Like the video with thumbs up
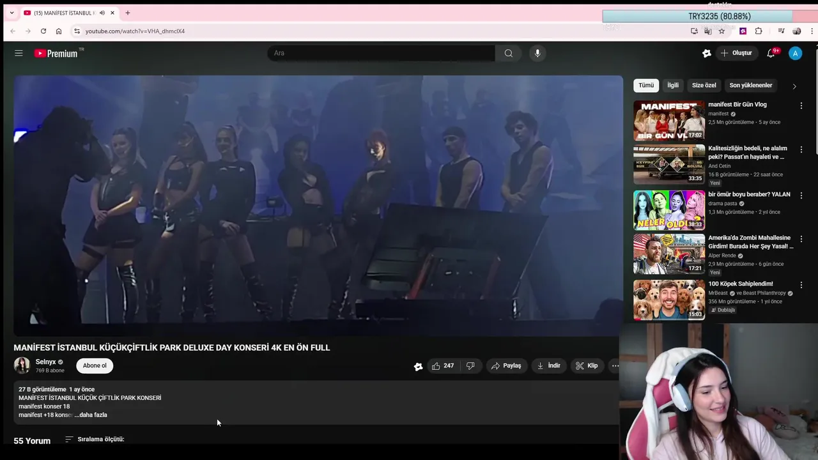 coord(442,365)
